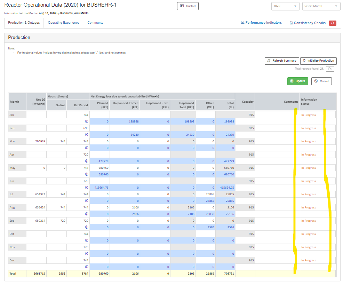Switch to Production & Outages tab
The image size is (343, 285).
click(24, 23)
